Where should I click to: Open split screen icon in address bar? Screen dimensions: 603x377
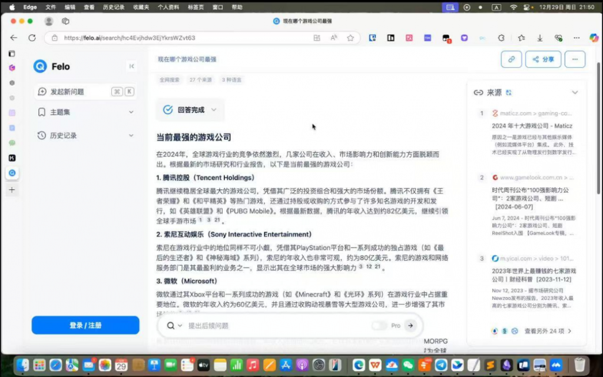(x=316, y=38)
